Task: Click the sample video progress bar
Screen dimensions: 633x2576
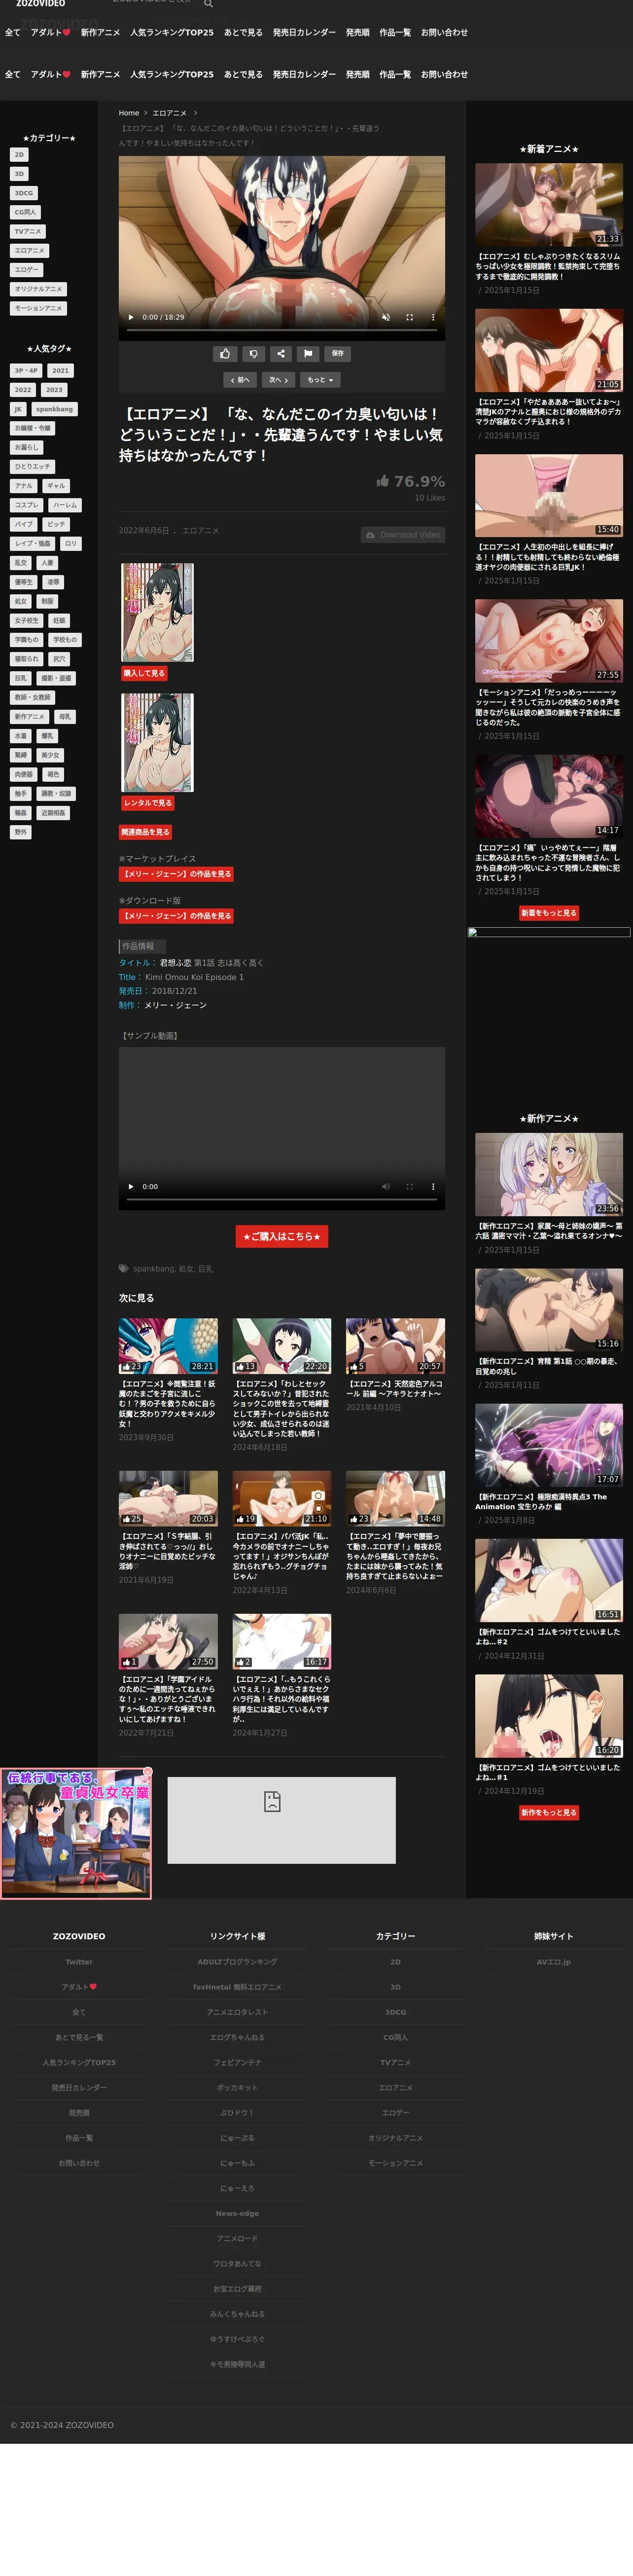Action: pyautogui.click(x=281, y=1199)
